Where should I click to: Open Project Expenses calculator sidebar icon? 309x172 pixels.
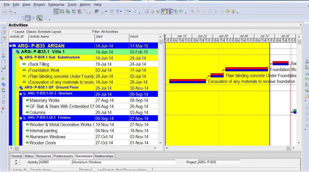point(3,102)
